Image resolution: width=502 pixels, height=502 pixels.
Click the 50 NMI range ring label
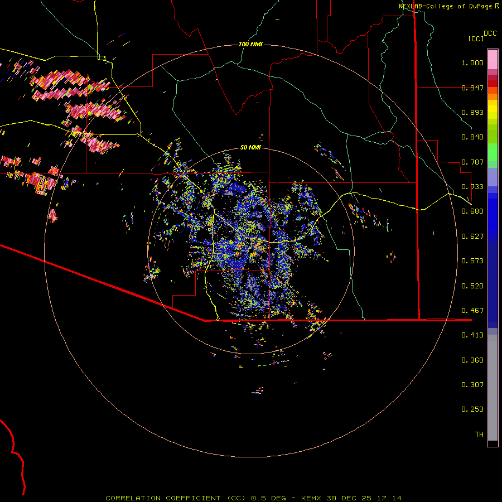point(250,147)
